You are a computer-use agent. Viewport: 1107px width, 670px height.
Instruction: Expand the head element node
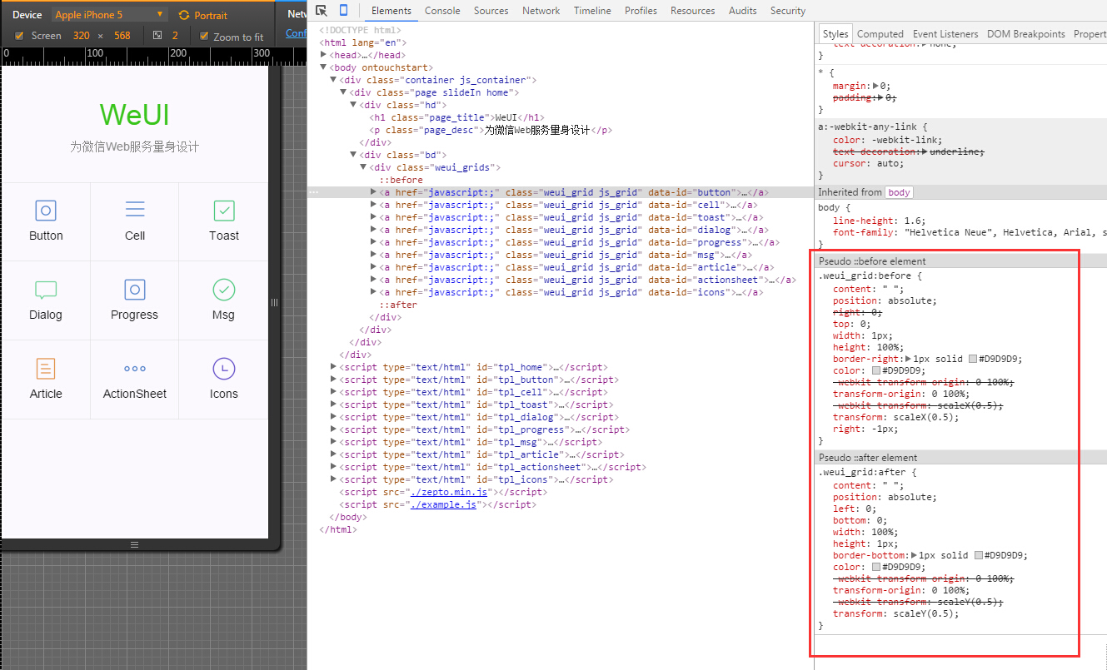[x=324, y=55]
